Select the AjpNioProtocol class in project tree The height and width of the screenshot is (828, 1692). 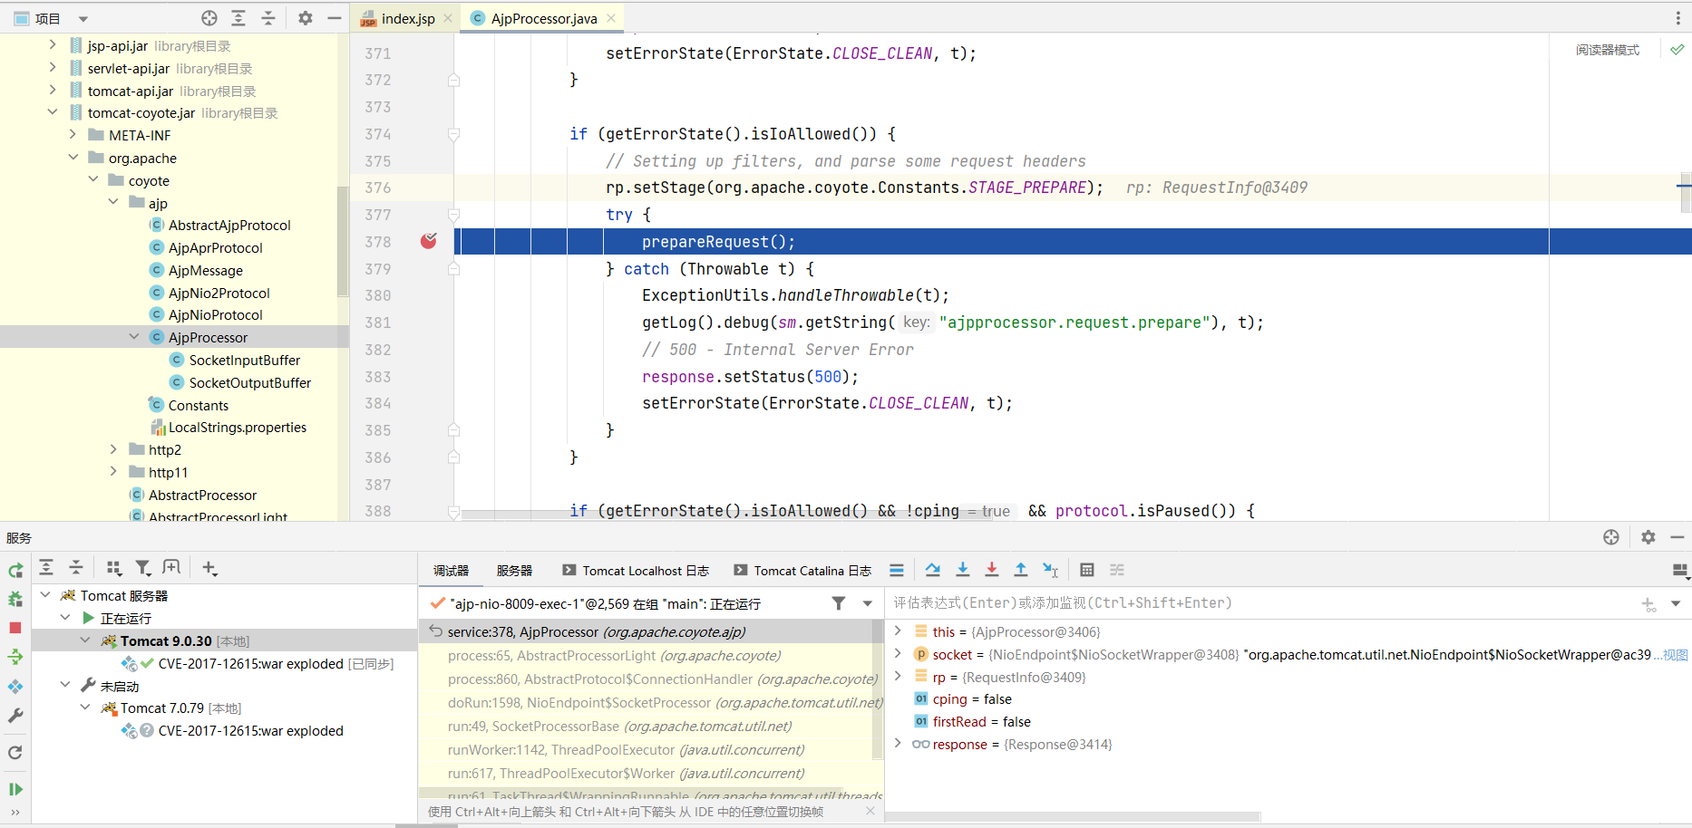point(215,314)
